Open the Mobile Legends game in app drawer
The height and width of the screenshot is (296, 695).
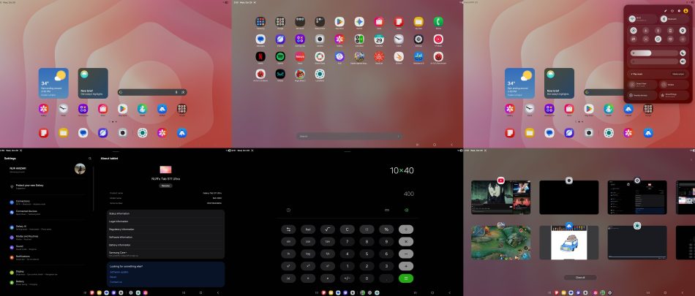click(x=359, y=56)
